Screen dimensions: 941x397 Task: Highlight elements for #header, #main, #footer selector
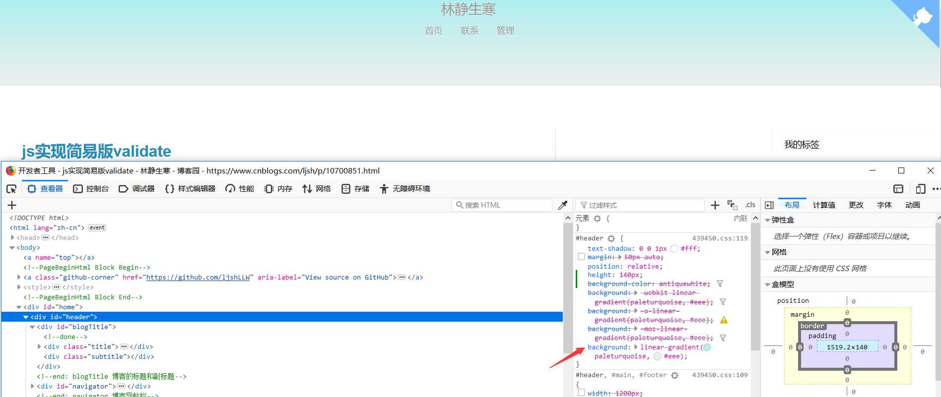pos(674,376)
